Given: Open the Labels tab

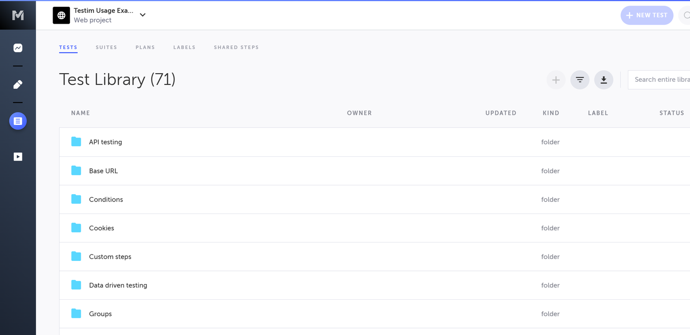Looking at the screenshot, I should click(184, 47).
